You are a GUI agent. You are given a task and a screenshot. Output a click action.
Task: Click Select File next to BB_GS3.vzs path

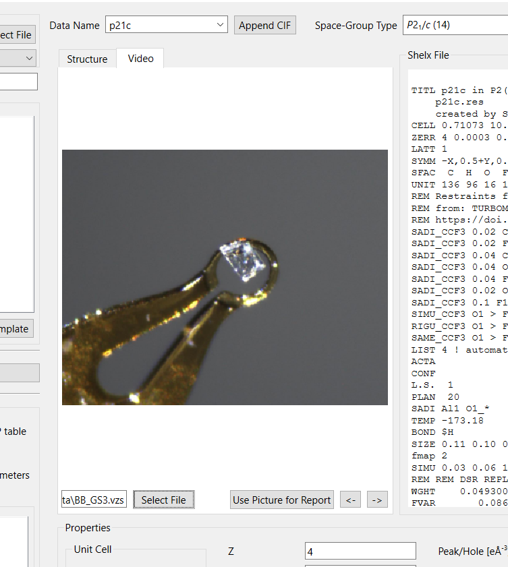pos(163,500)
